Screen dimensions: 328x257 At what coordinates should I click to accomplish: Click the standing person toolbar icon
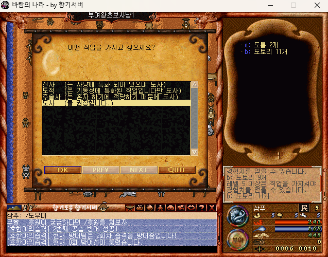161,208
